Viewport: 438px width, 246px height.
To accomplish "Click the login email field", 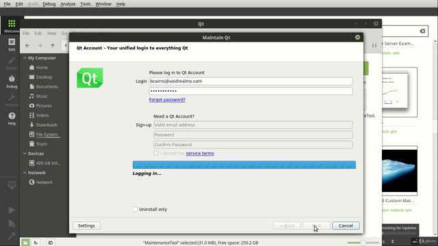I will point(251,81).
